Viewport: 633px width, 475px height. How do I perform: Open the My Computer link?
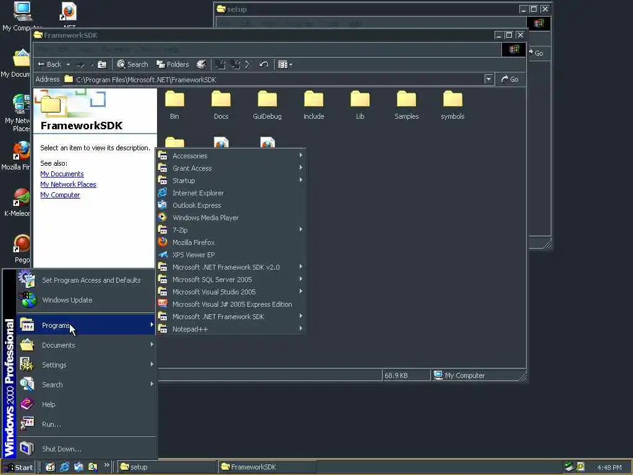click(x=60, y=195)
